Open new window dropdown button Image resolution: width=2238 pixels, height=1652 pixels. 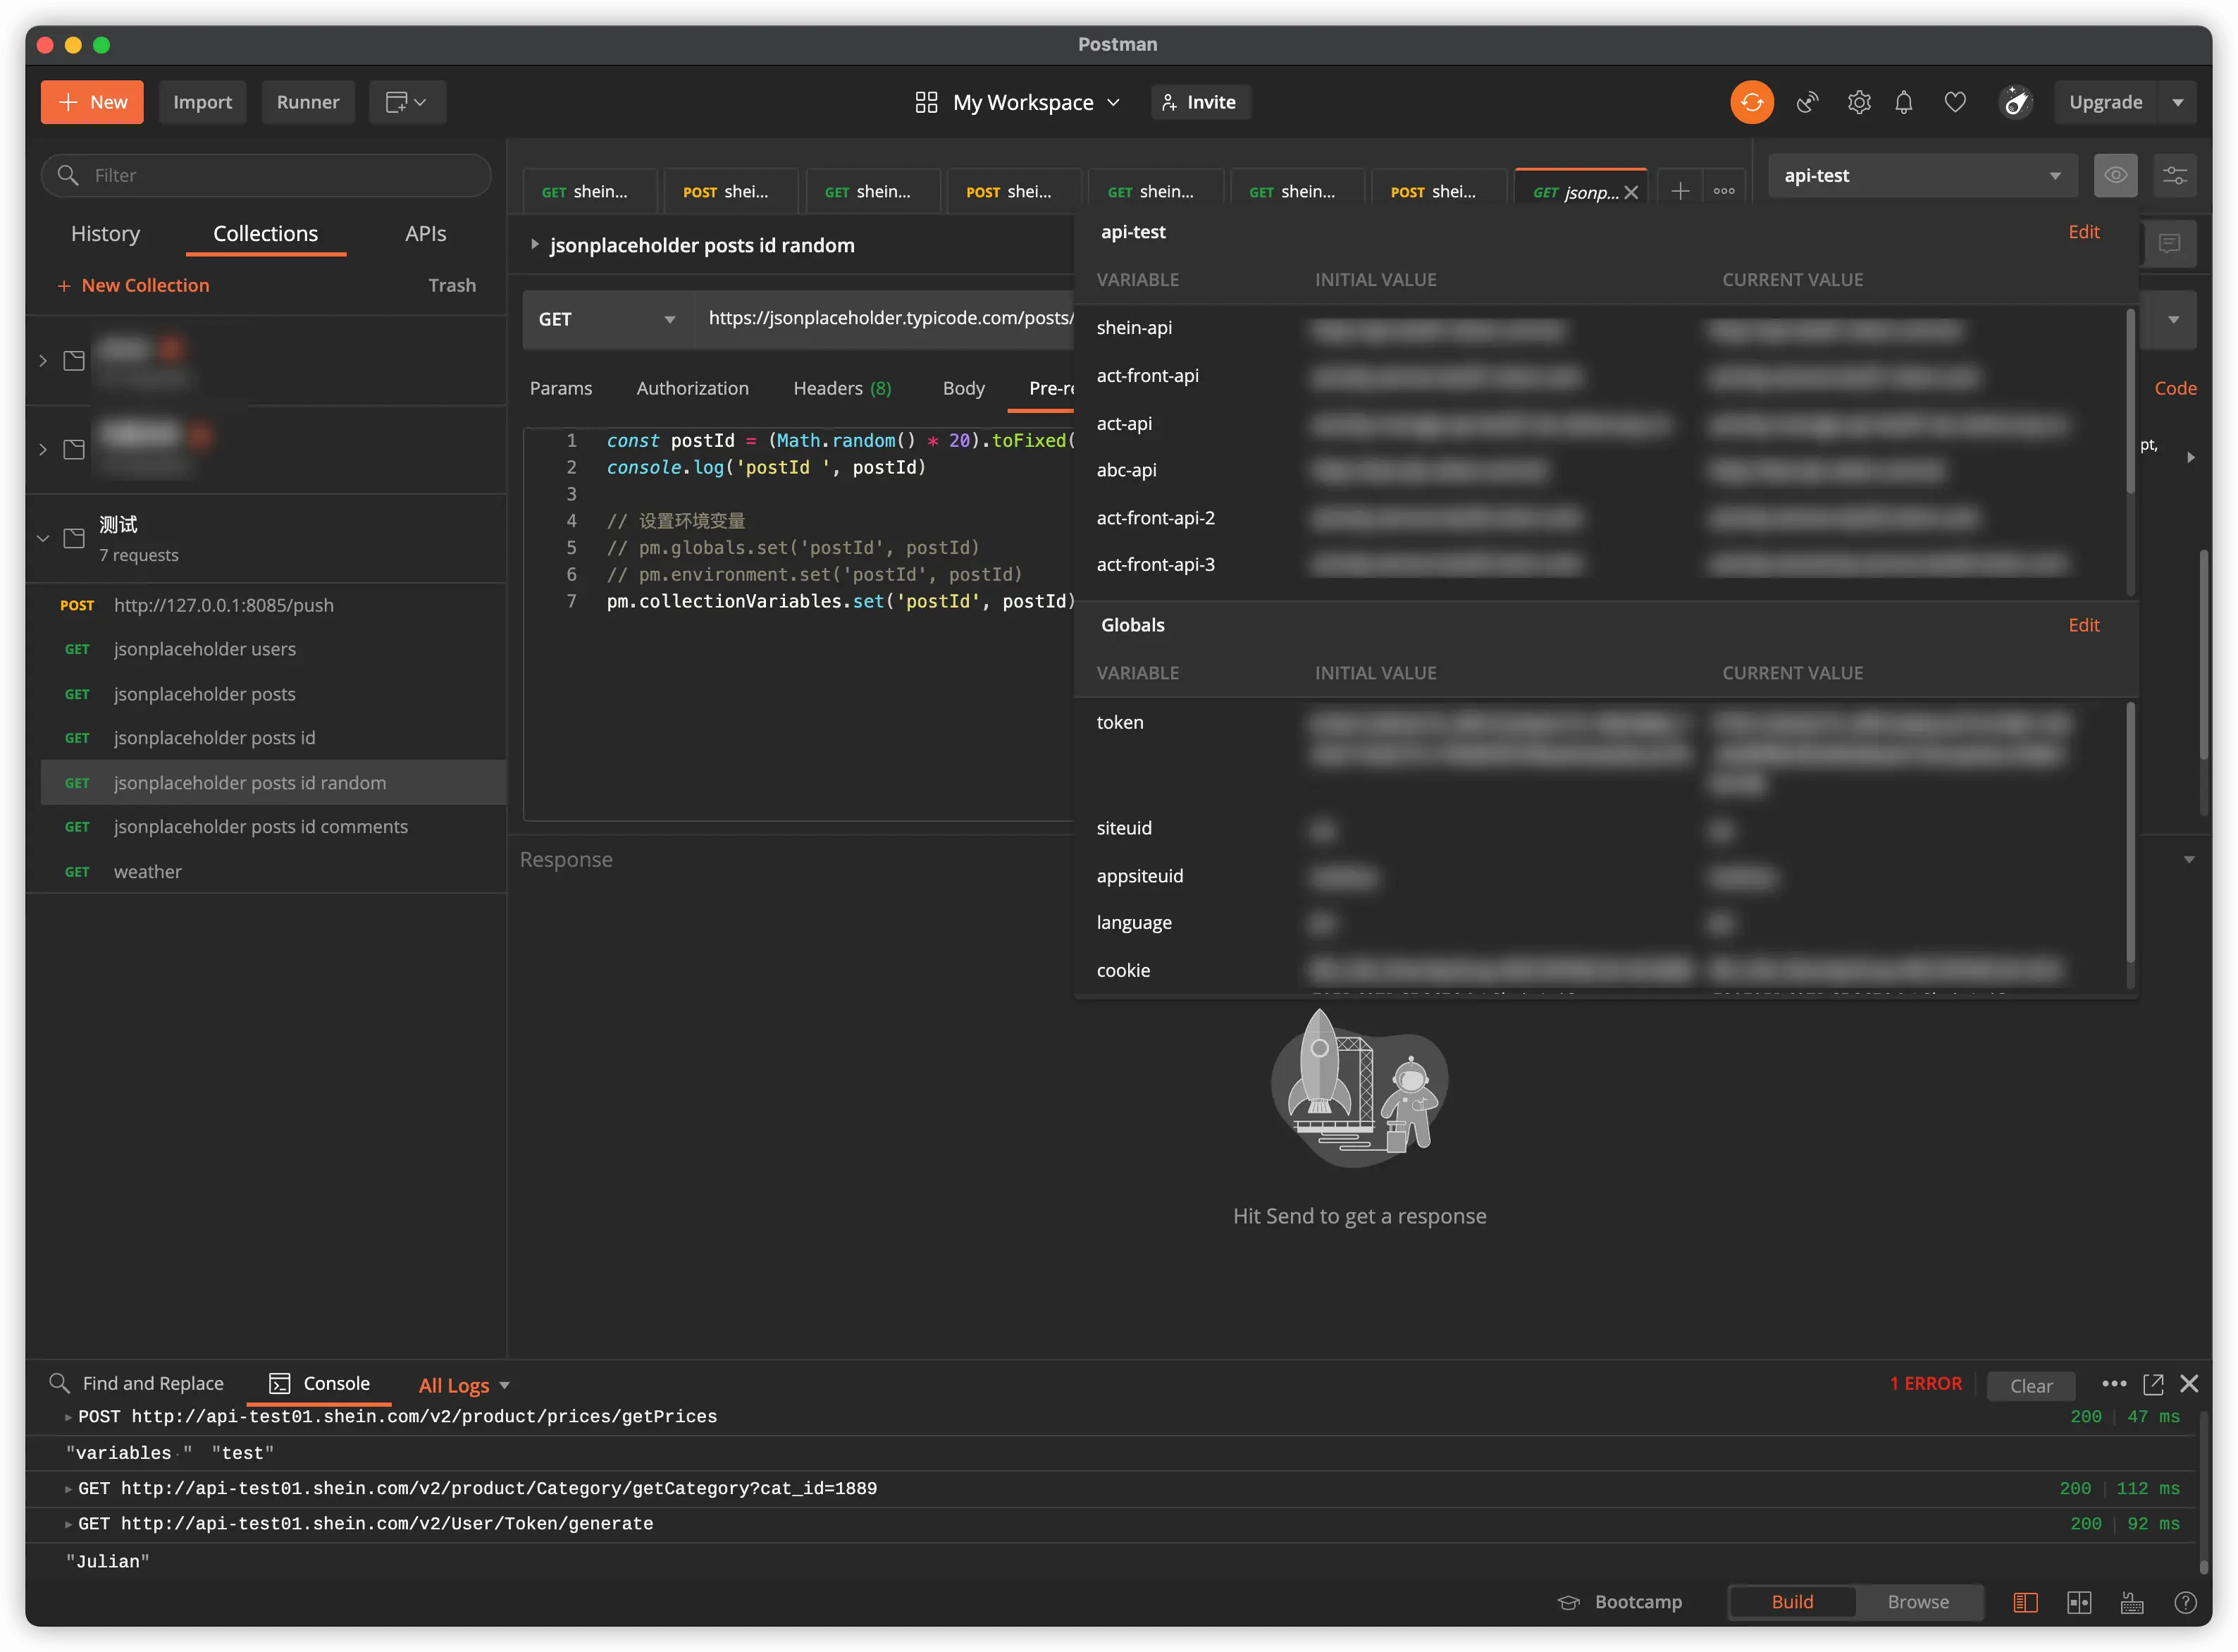tap(407, 102)
